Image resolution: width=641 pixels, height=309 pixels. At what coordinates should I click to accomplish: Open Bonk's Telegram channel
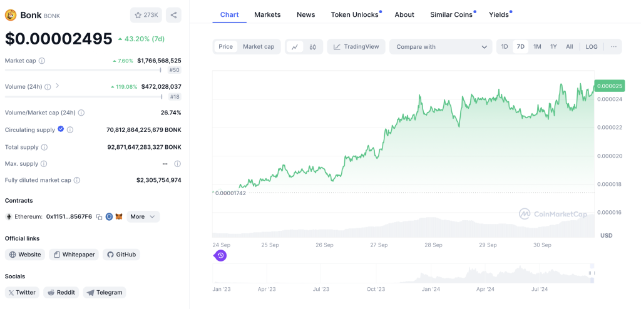105,292
